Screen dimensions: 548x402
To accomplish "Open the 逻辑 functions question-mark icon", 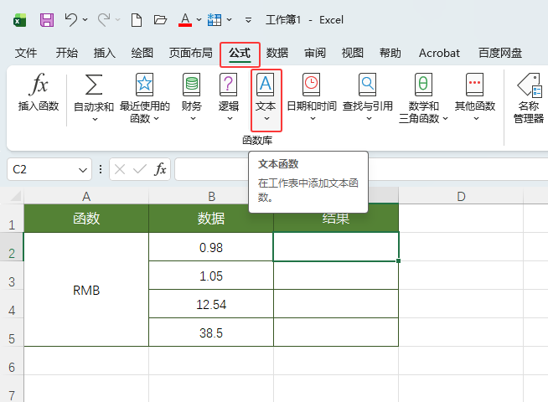I will point(228,85).
